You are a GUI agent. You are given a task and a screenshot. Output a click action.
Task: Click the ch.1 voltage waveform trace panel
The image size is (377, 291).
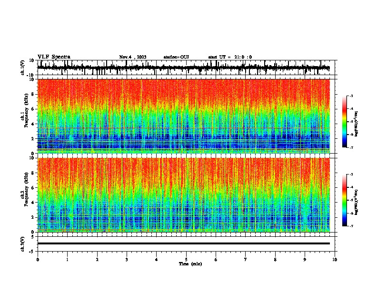(x=186, y=68)
